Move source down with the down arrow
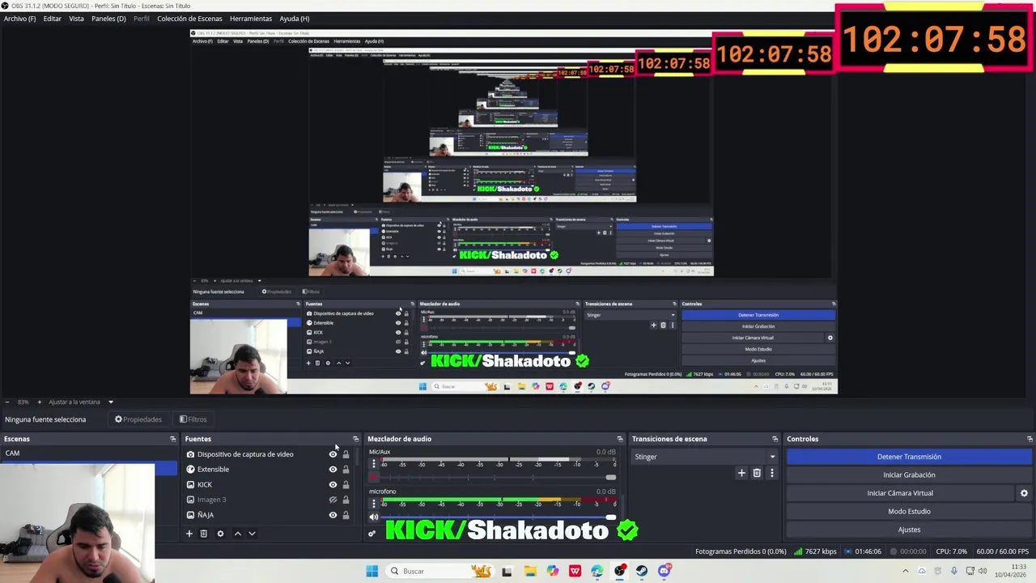Screen dimensions: 1036x583 (x=252, y=534)
